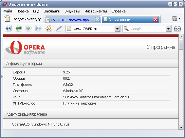Screen dimensions: 185x138
Task: Click the Fast Forward navigation icon
Action: [x=38, y=28]
